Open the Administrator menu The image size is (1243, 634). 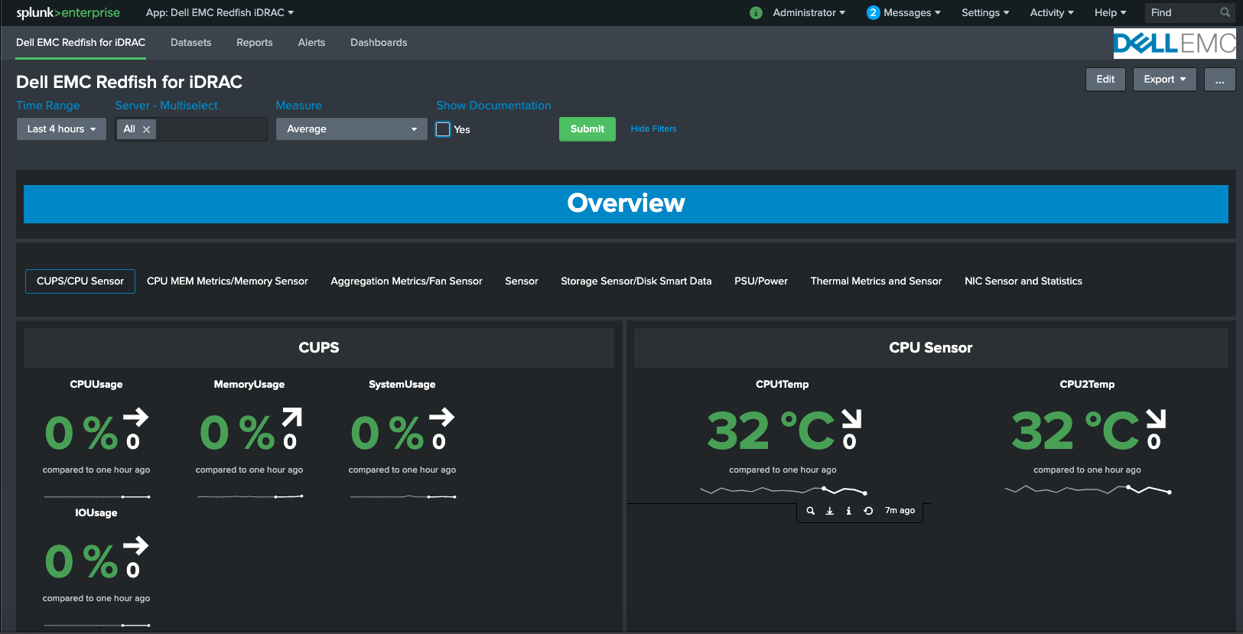809,12
